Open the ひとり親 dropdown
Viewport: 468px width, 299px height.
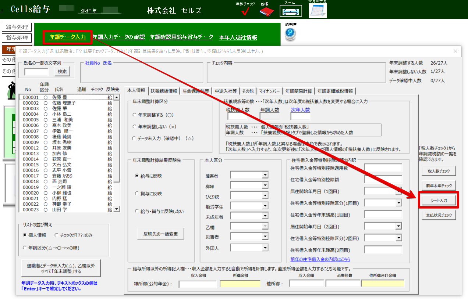click(265, 196)
